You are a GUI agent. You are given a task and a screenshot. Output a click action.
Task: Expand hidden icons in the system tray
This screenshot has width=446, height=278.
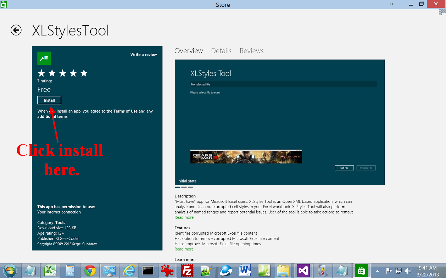coord(378,270)
